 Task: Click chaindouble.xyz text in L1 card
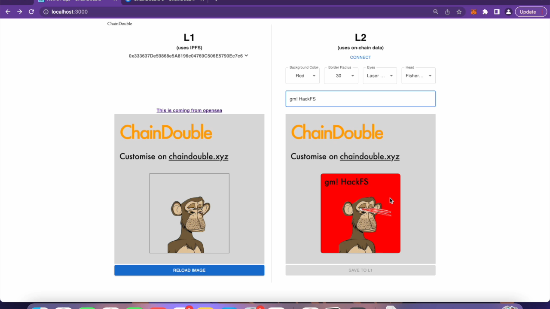199,156
